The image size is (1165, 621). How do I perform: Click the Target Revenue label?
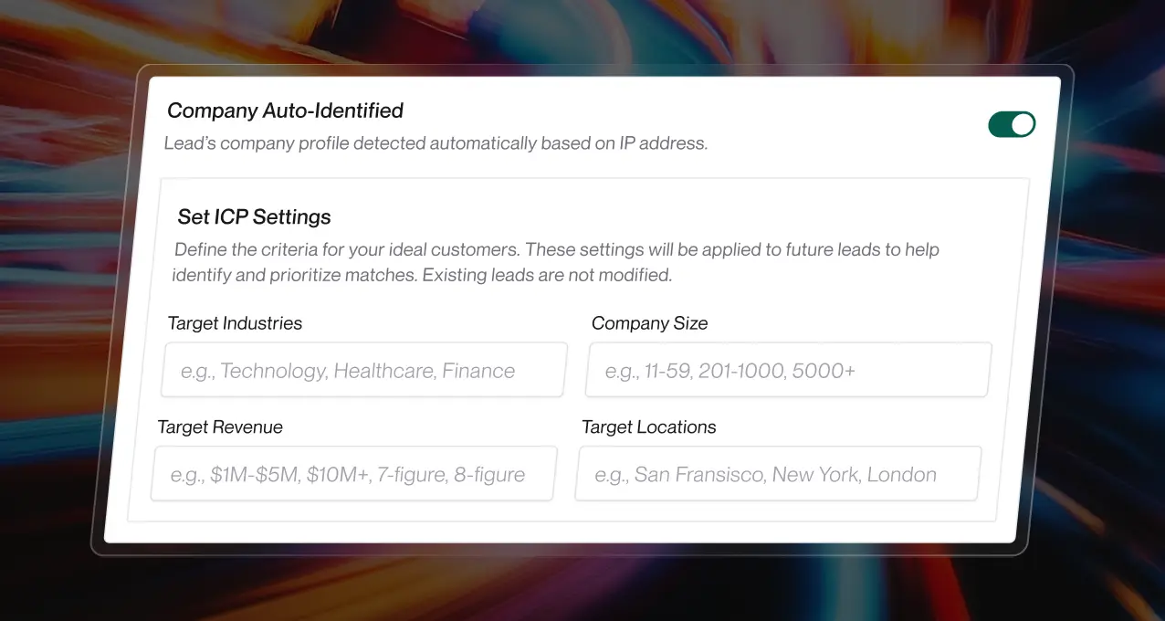click(x=220, y=427)
